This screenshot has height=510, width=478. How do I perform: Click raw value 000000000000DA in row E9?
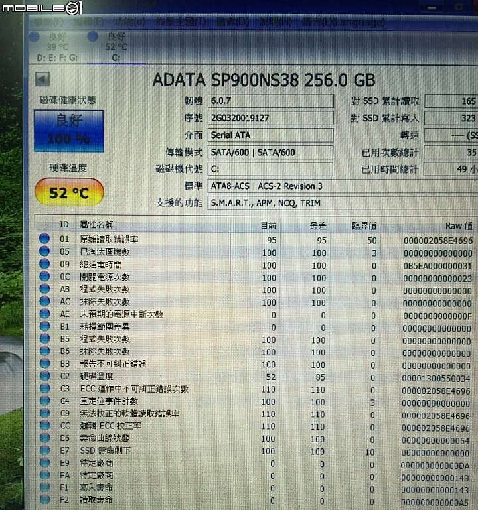click(x=435, y=466)
